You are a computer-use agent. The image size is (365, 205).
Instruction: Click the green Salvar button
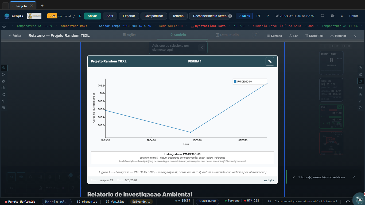92,16
